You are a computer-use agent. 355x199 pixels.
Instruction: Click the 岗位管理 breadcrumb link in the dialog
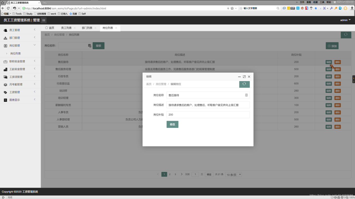(x=161, y=84)
